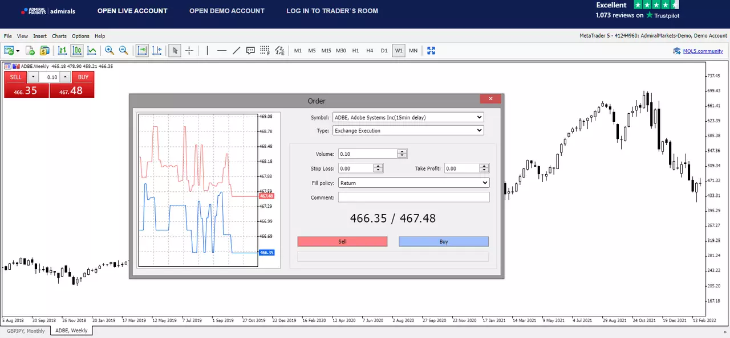This screenshot has height=338, width=730.
Task: Select the vertical line drawing tool
Action: click(207, 51)
